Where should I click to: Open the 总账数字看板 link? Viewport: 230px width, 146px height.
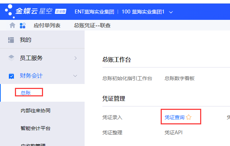tap(179, 78)
